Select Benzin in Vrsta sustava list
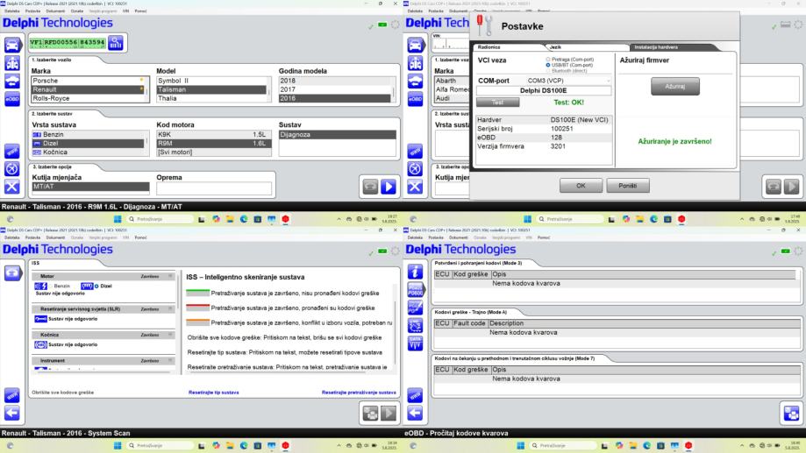 pyautogui.click(x=89, y=135)
